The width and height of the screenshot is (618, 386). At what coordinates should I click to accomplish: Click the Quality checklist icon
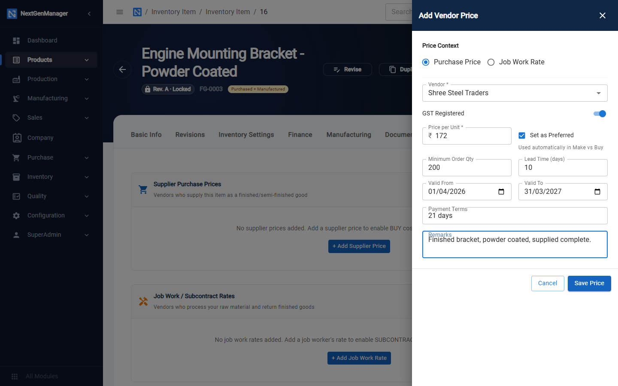tap(16, 196)
